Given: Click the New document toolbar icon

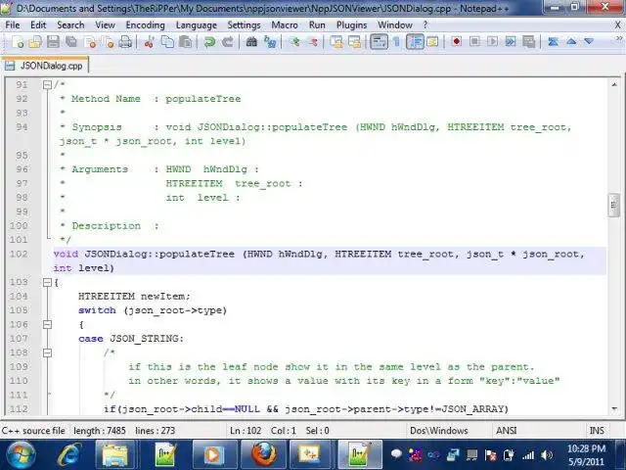Looking at the screenshot, I should coord(18,41).
